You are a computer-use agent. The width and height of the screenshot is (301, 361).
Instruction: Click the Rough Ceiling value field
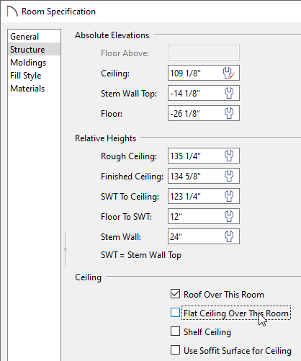204,156
